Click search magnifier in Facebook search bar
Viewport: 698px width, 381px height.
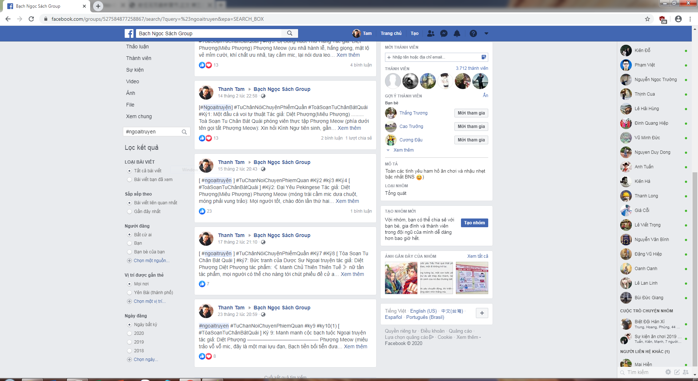pyautogui.click(x=290, y=33)
